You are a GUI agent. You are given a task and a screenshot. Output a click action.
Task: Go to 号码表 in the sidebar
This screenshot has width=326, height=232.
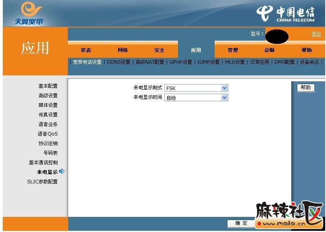point(50,153)
